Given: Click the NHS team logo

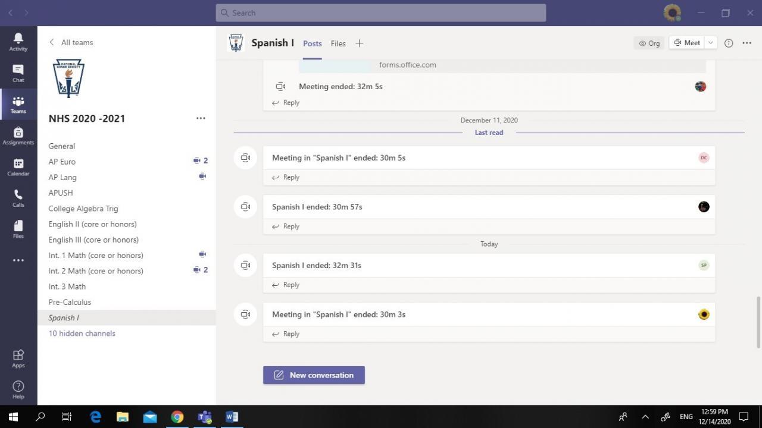Looking at the screenshot, I should coord(68,78).
